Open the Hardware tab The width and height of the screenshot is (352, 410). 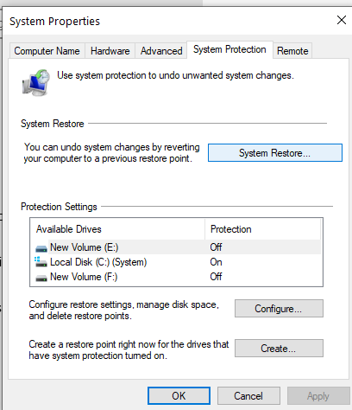point(110,51)
